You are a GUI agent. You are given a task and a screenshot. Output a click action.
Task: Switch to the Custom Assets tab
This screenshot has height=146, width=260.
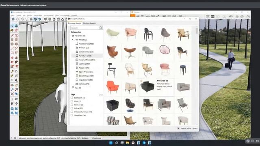coord(89,23)
